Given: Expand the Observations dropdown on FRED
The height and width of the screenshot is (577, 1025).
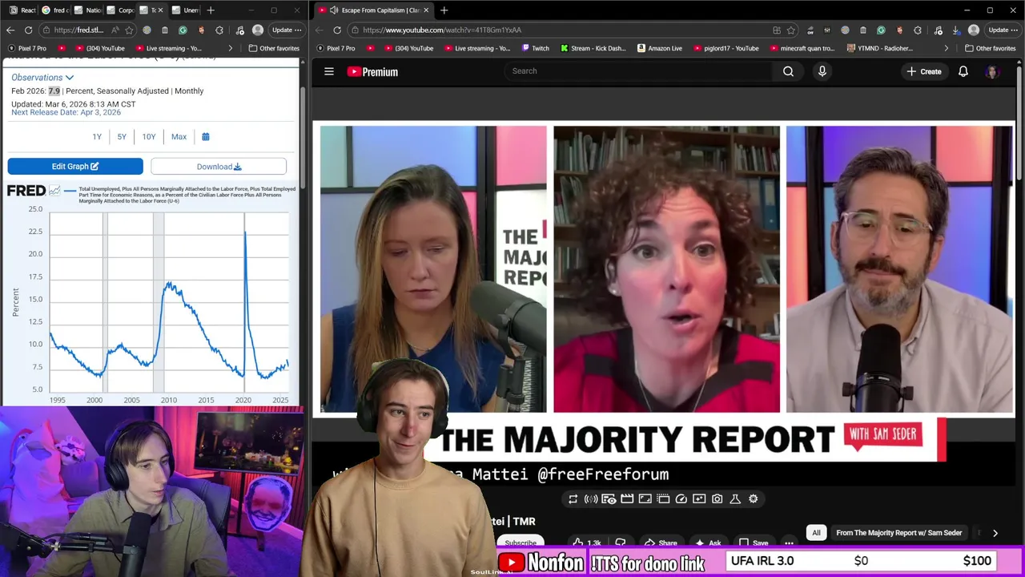Looking at the screenshot, I should coord(42,78).
